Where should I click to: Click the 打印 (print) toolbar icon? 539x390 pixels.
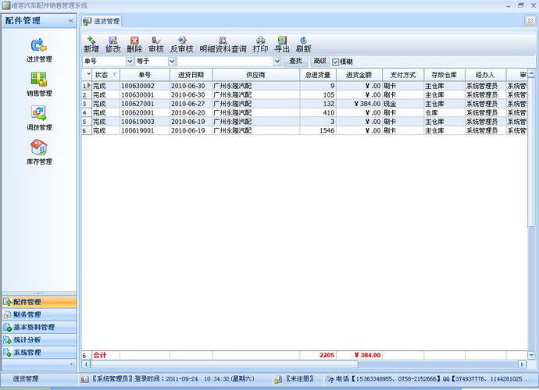point(261,45)
